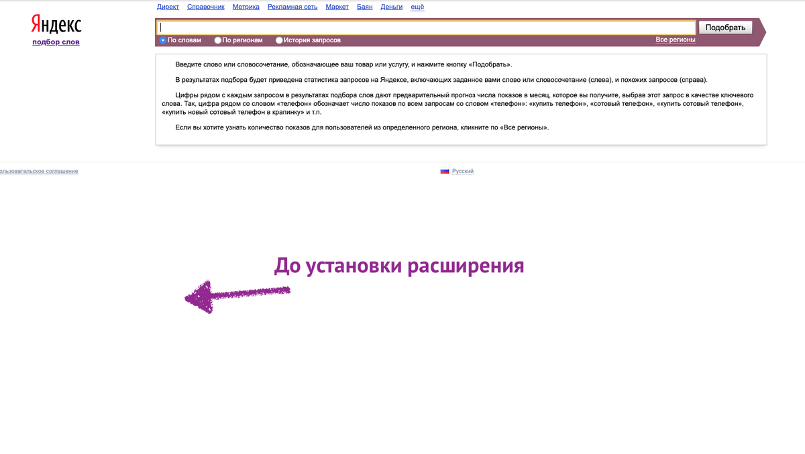This screenshot has width=805, height=454.
Task: Go to Метрика service
Action: [x=246, y=7]
